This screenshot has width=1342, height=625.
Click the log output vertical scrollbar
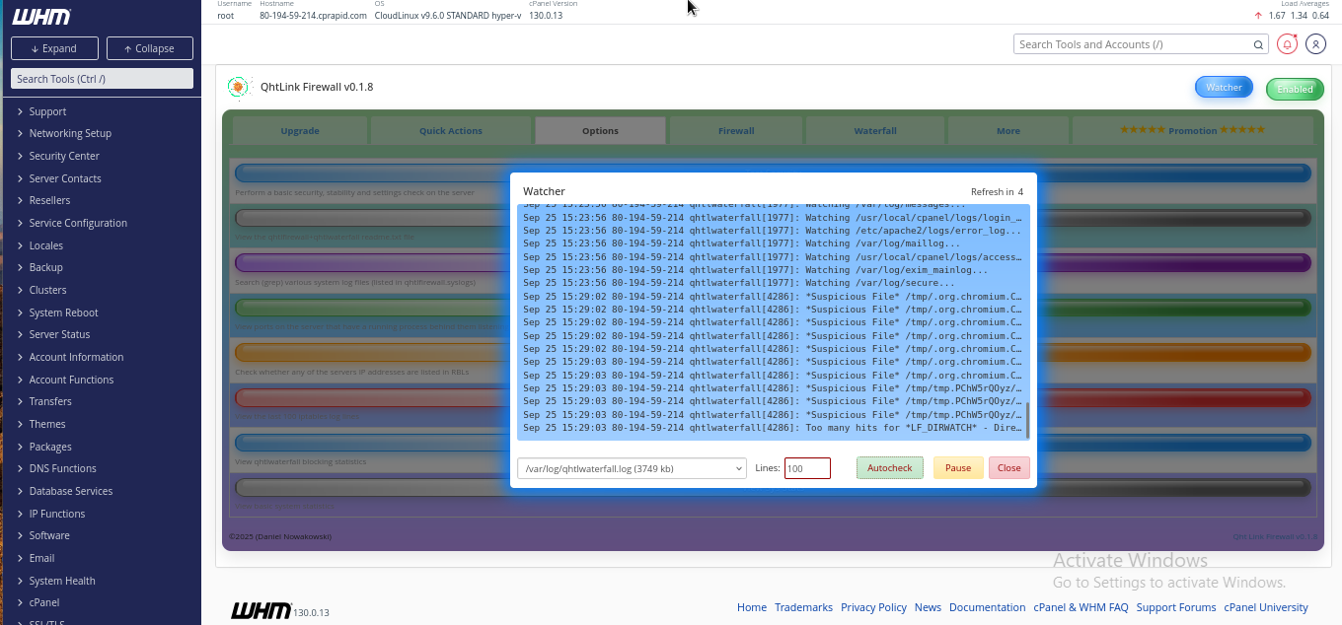[1027, 421]
